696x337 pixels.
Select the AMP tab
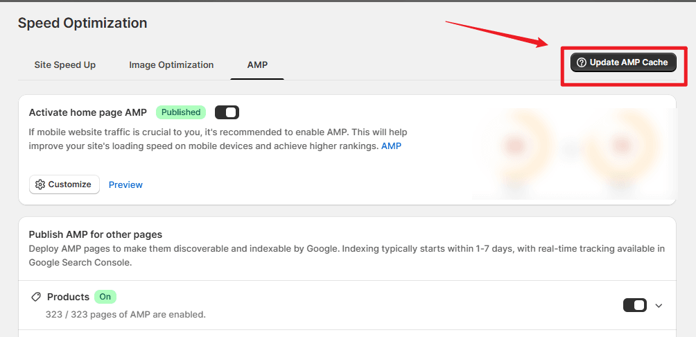point(257,64)
